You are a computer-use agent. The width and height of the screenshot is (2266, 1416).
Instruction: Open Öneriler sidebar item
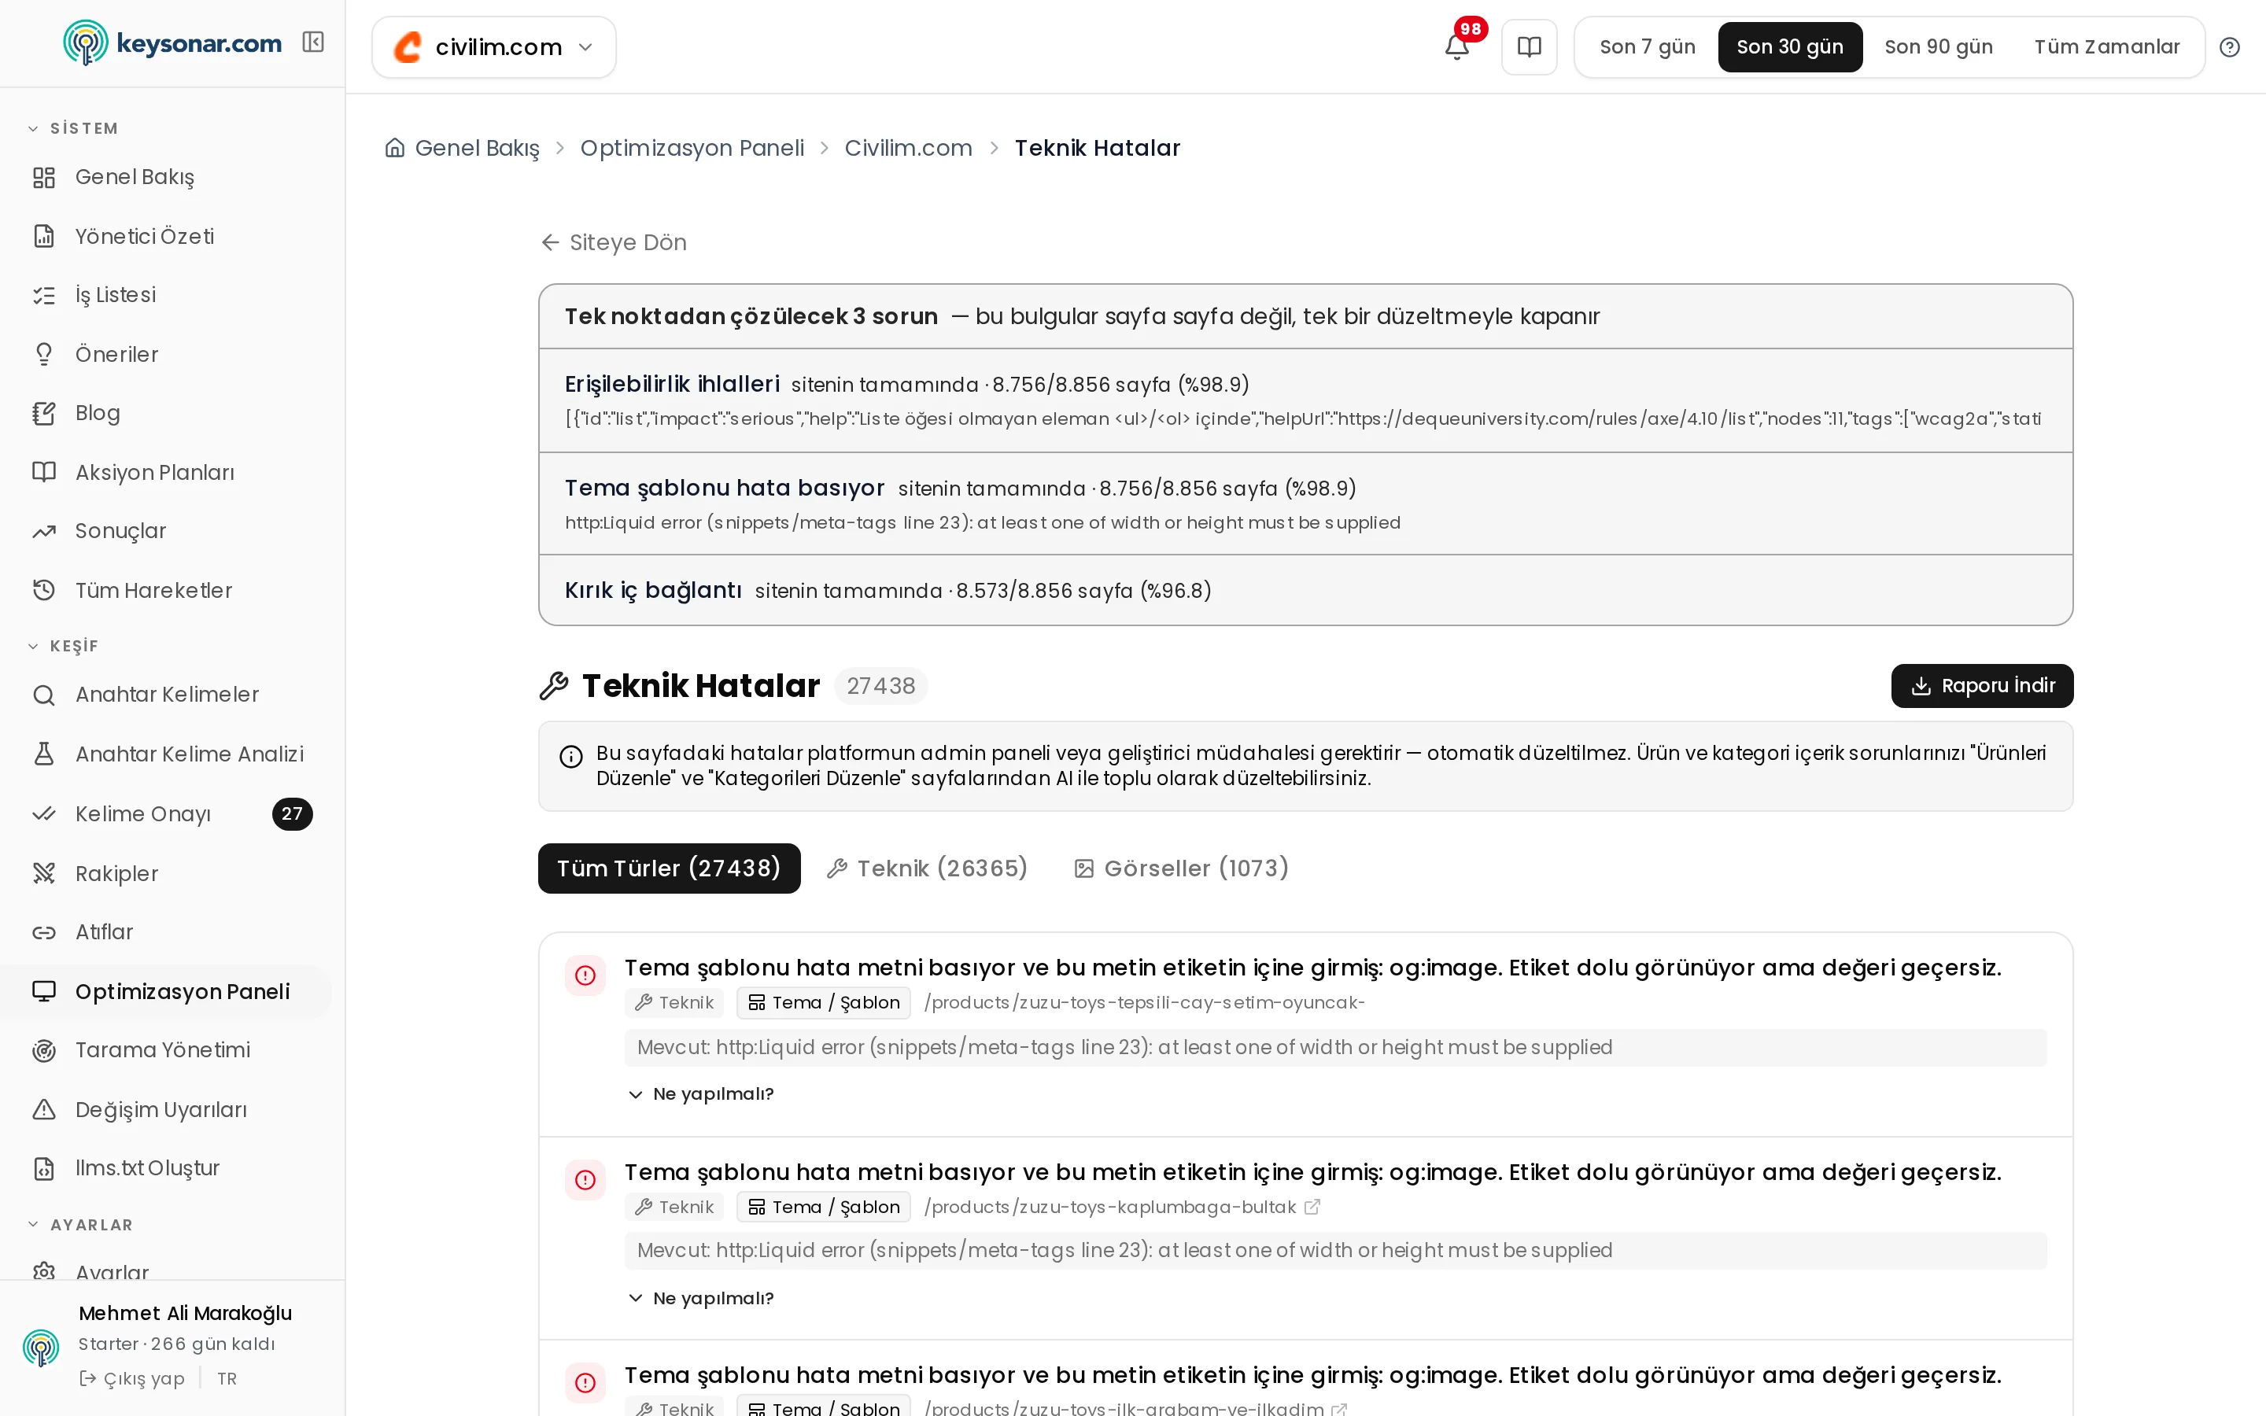pyautogui.click(x=116, y=354)
